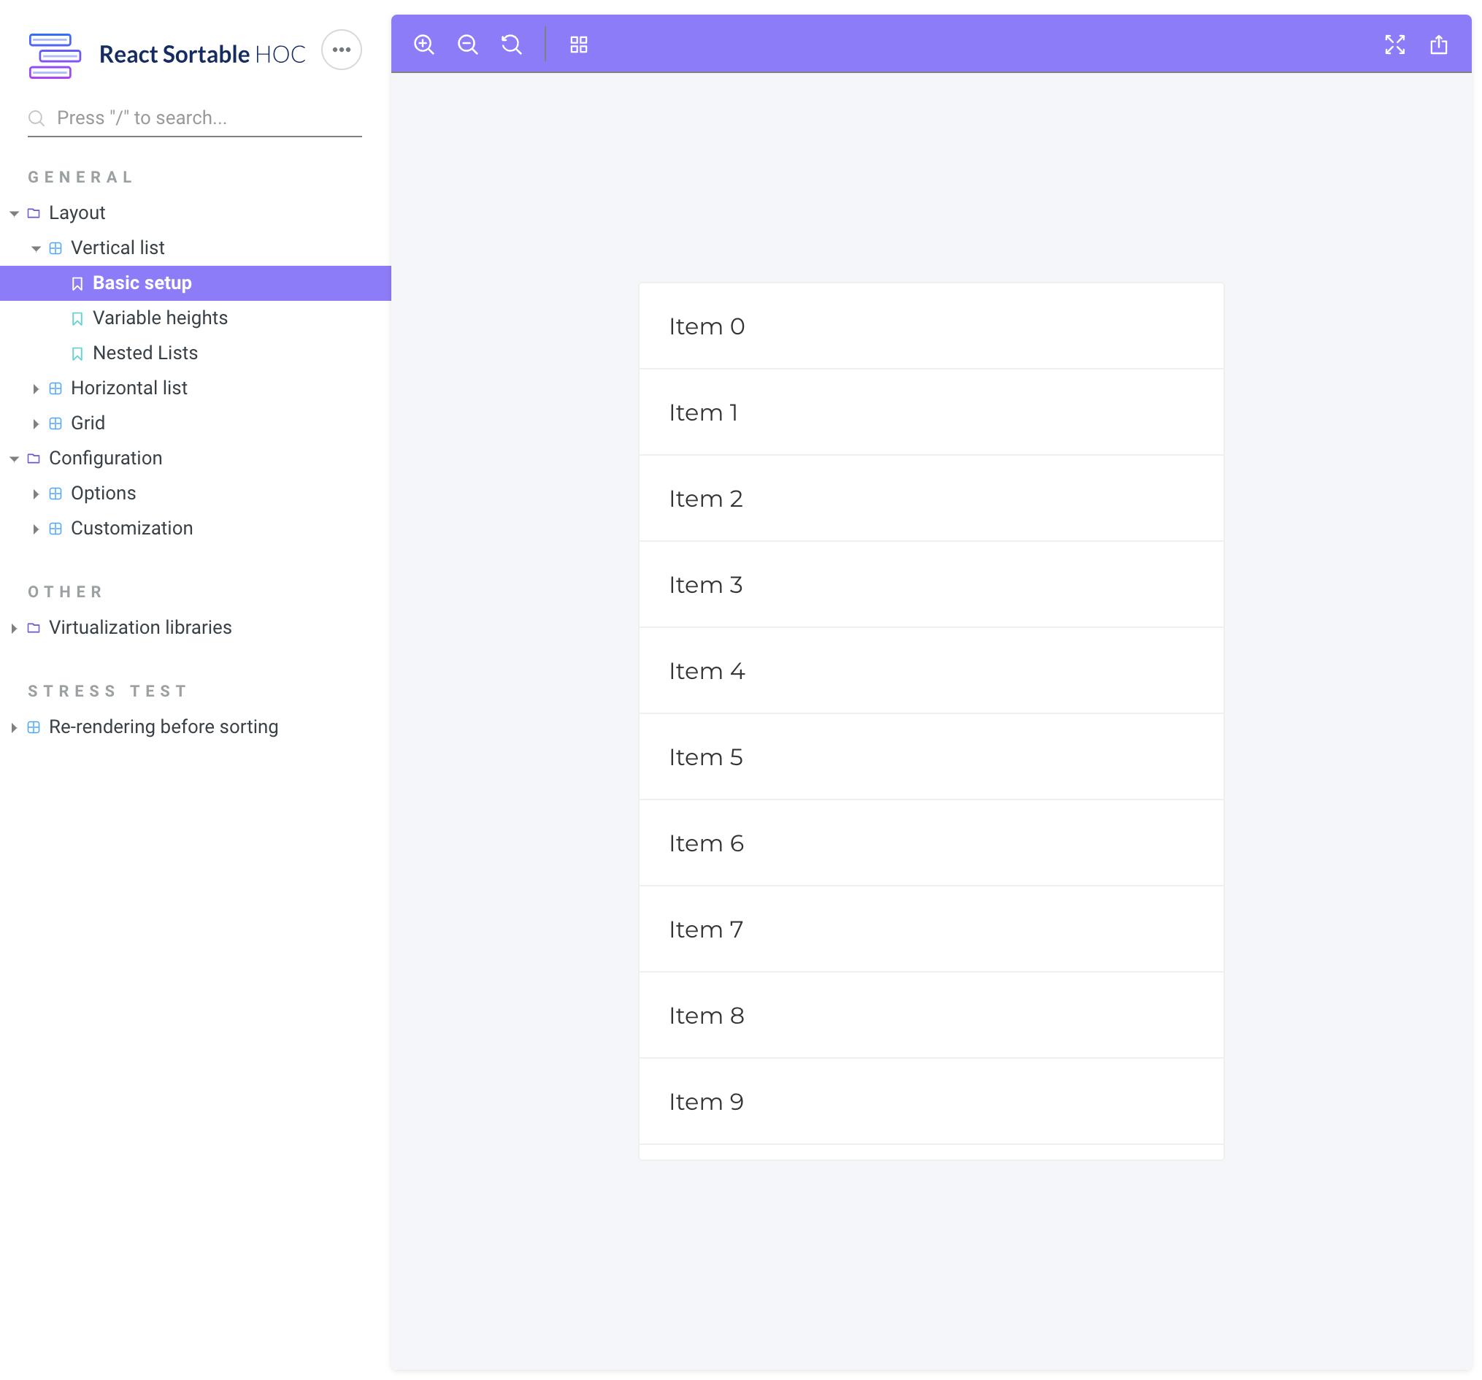Open canvas in new tab icon
The width and height of the screenshot is (1482, 1380).
point(1438,45)
